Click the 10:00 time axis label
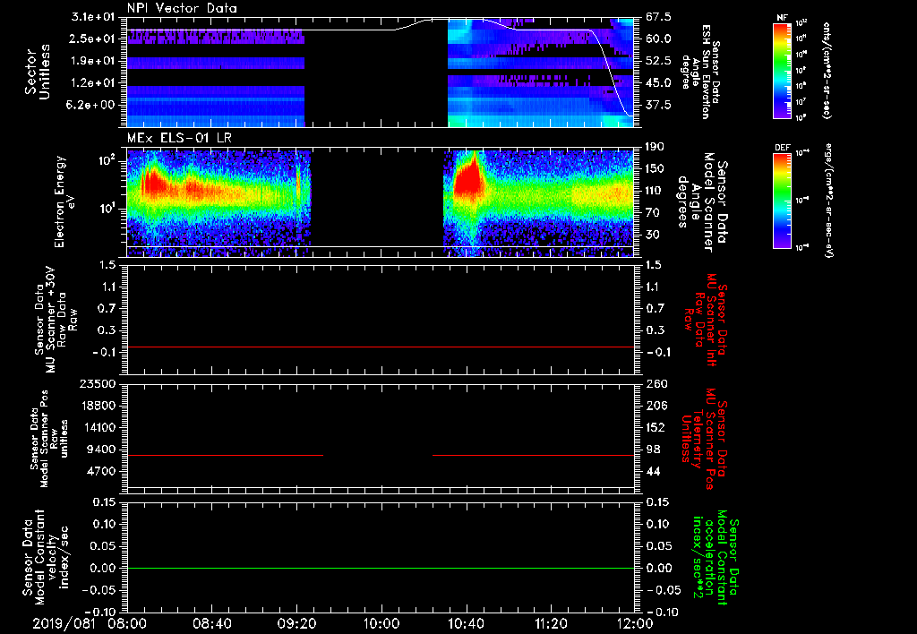Screen dimensions: 917x634 click(381, 623)
